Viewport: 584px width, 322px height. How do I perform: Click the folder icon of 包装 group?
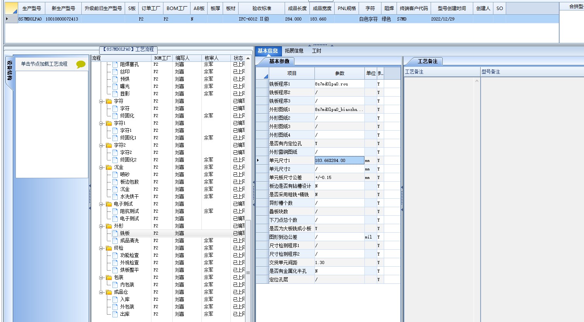(x=109, y=278)
